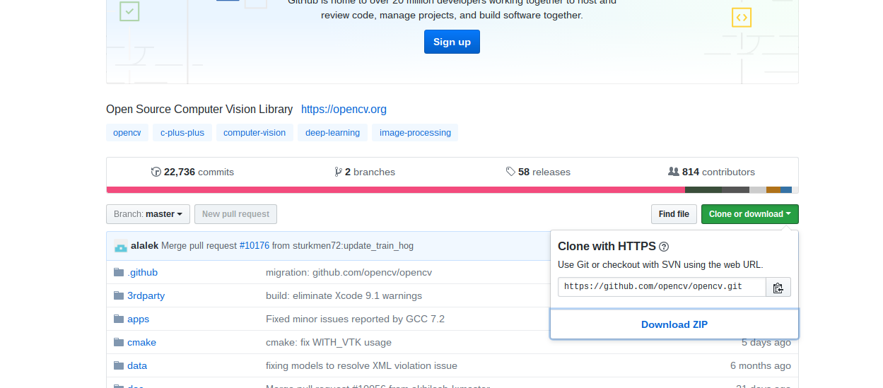The image size is (883, 388).
Task: Collapse the Clone or download dropdown
Action: pyautogui.click(x=749, y=214)
